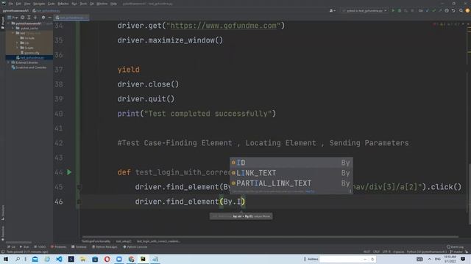Run the current pytest configuration

[x=393, y=10]
